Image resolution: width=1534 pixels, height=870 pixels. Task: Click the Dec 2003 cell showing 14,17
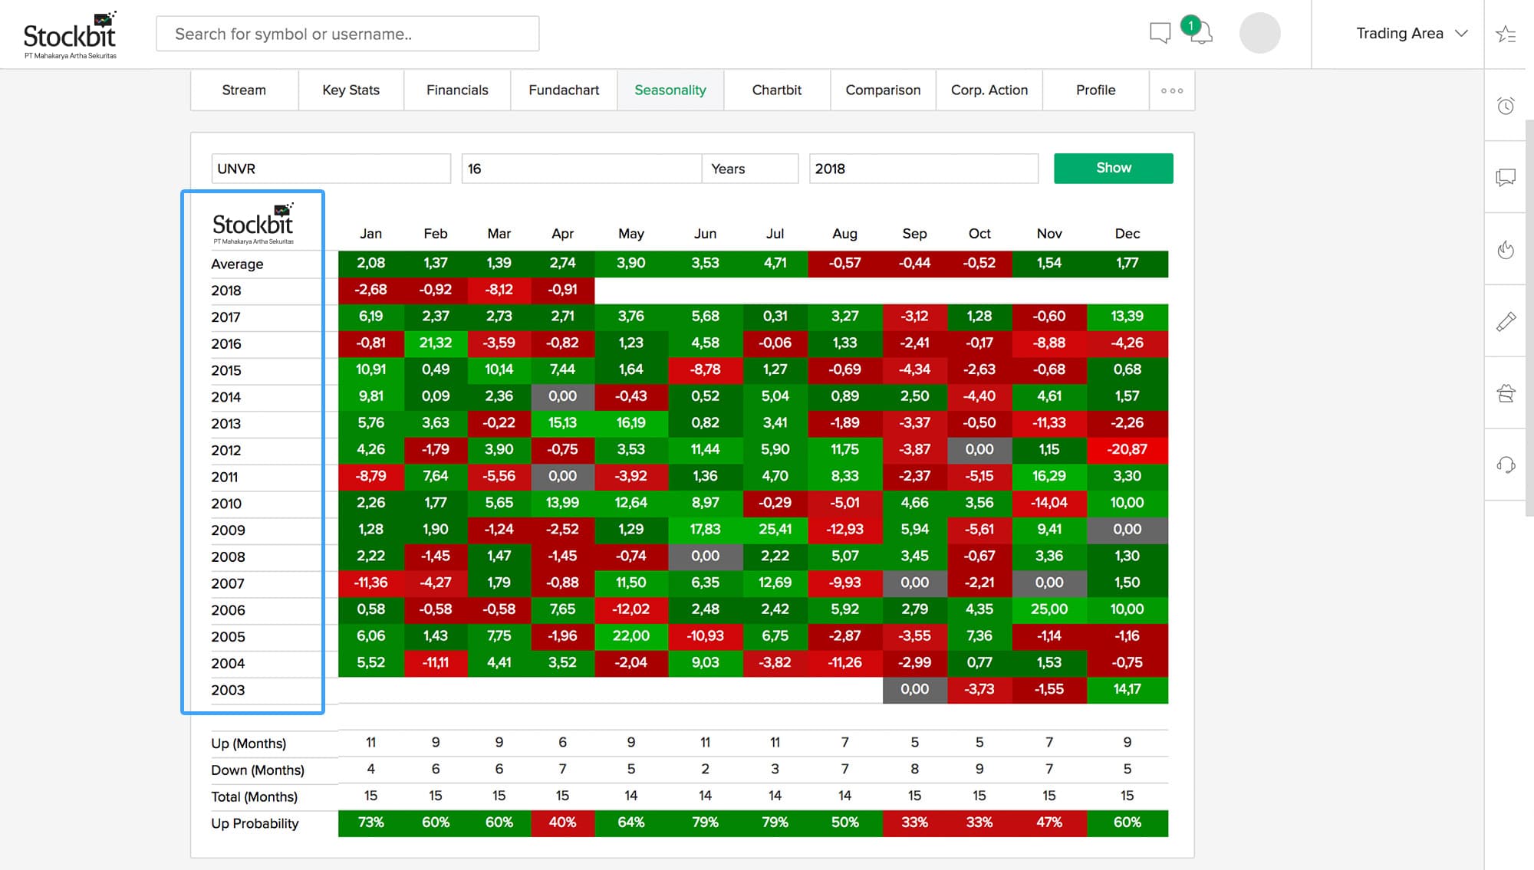coord(1127,689)
